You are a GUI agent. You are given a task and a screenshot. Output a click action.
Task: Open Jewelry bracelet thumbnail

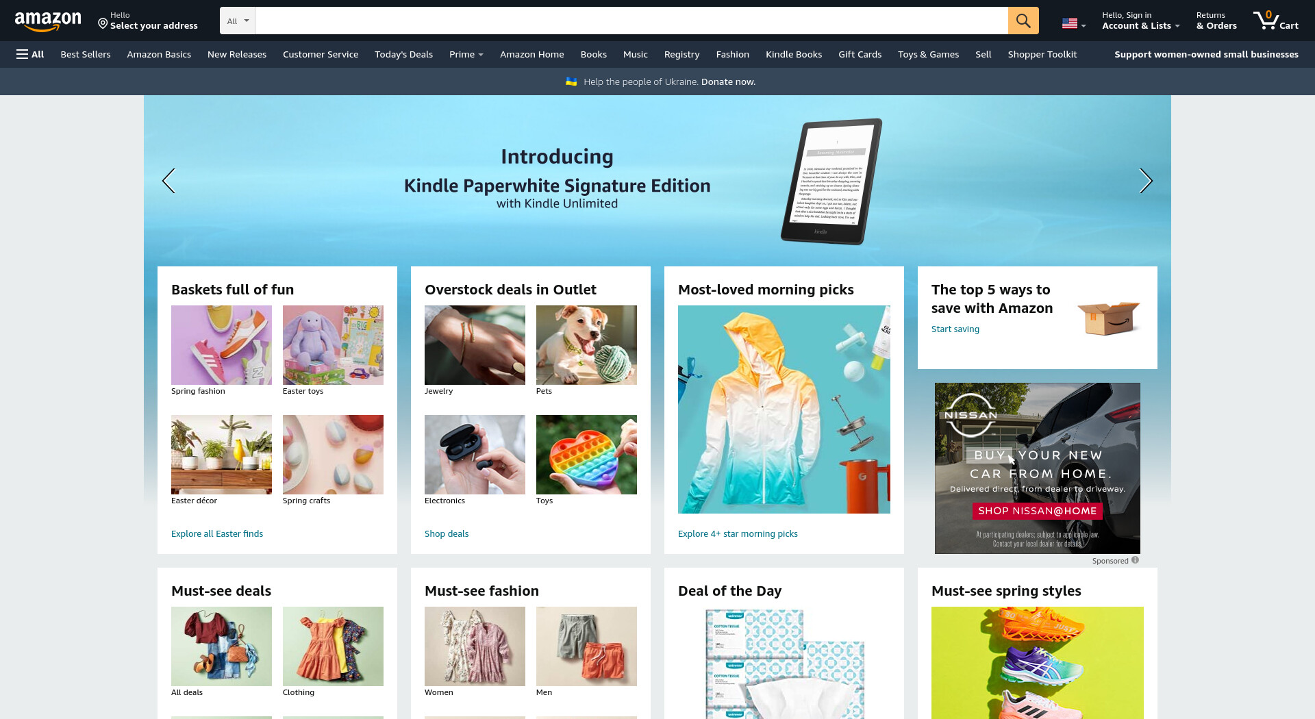tap(475, 345)
